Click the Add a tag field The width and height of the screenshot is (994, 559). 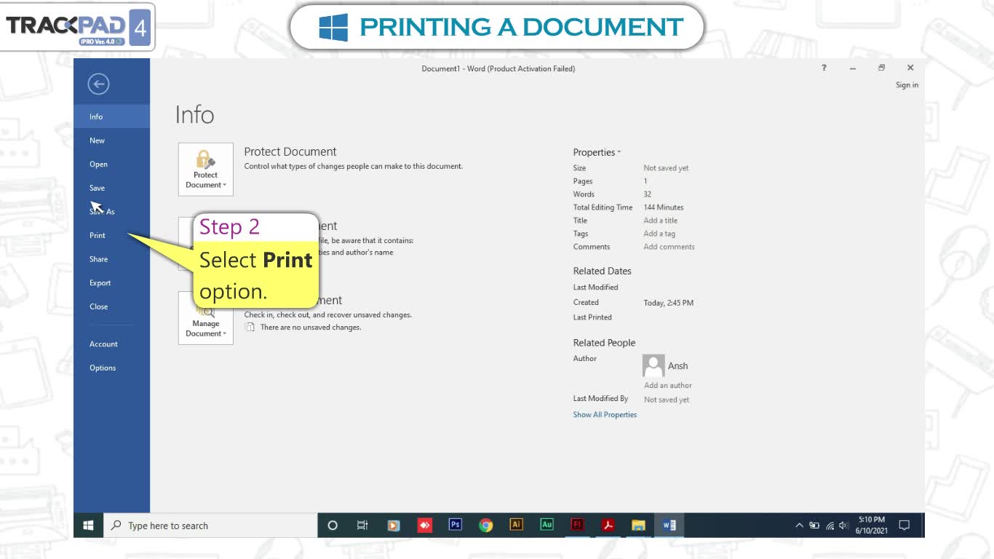[659, 234]
